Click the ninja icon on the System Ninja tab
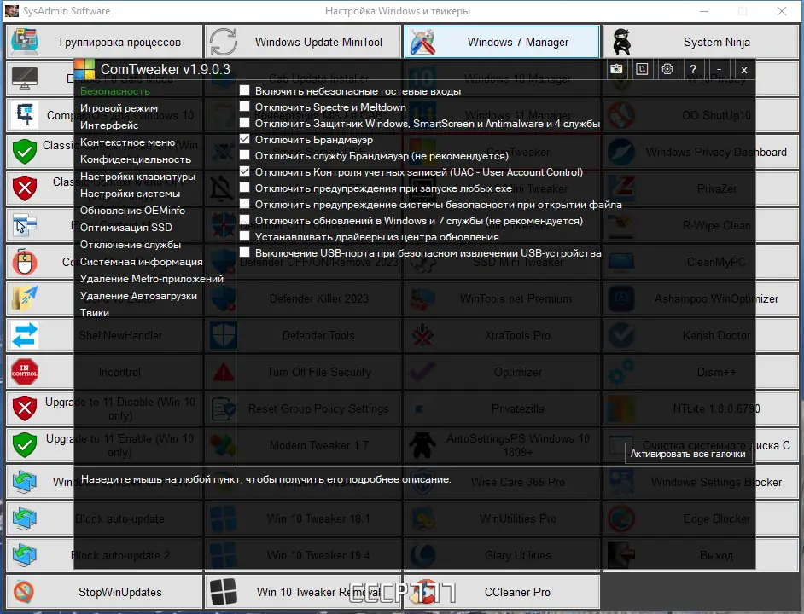This screenshot has height=614, width=804. [x=622, y=41]
